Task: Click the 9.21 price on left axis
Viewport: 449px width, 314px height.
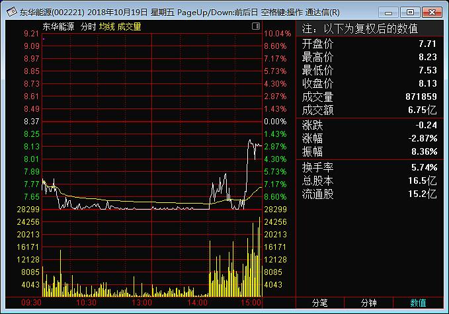Action: (31, 34)
